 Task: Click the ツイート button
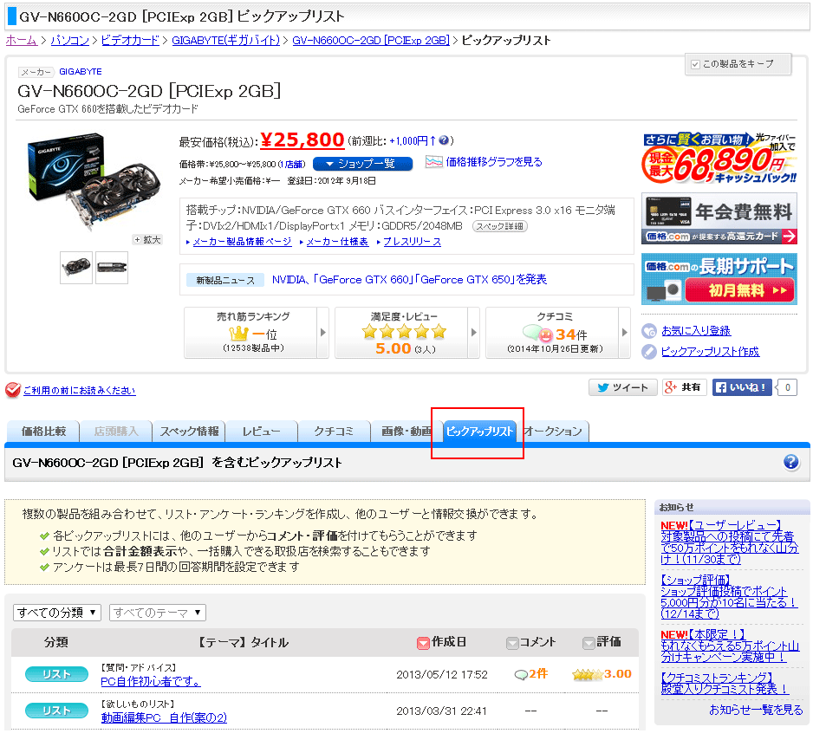(x=622, y=387)
